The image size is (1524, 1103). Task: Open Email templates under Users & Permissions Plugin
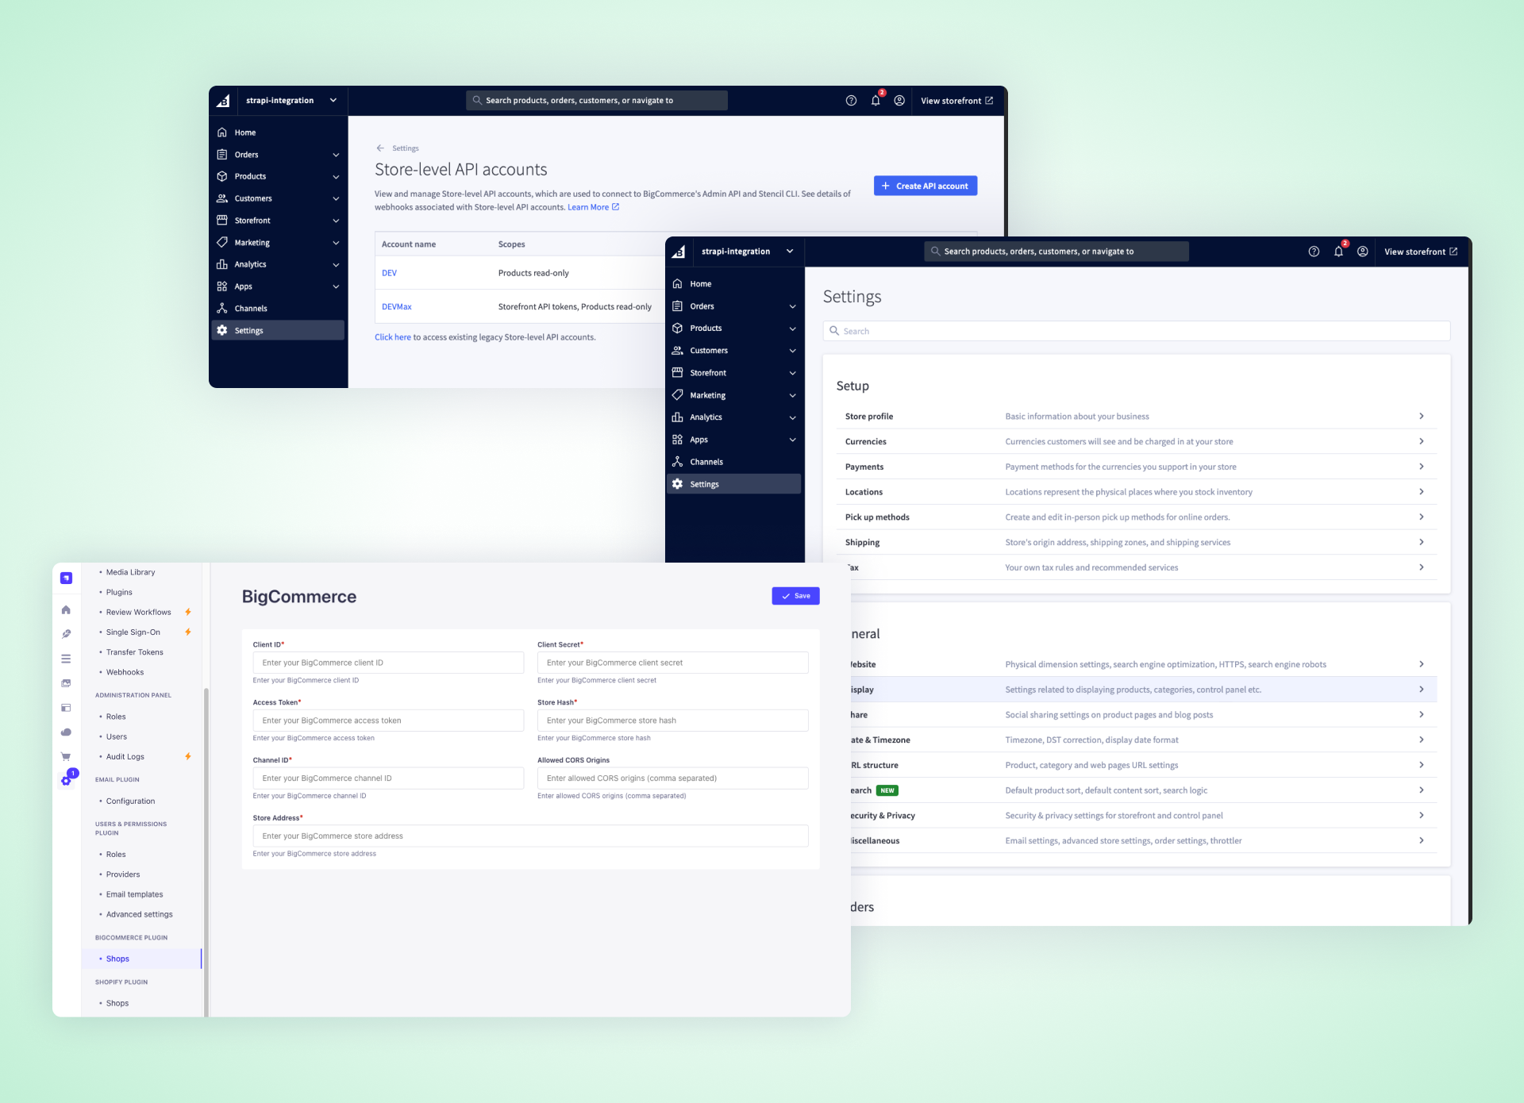point(133,894)
